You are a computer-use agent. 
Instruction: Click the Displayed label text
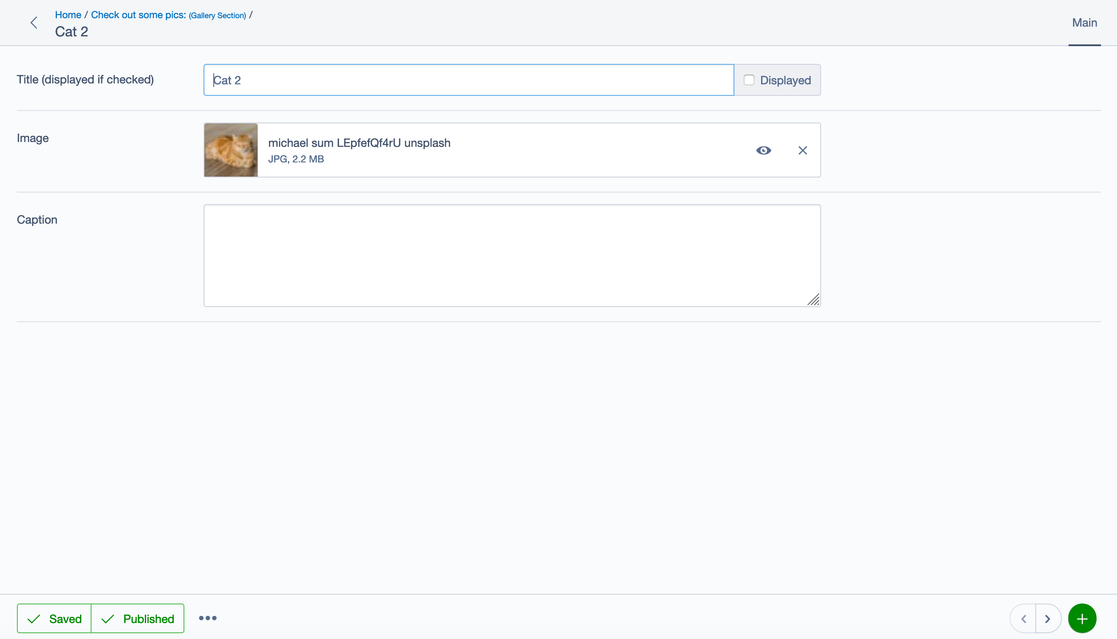pyautogui.click(x=785, y=80)
